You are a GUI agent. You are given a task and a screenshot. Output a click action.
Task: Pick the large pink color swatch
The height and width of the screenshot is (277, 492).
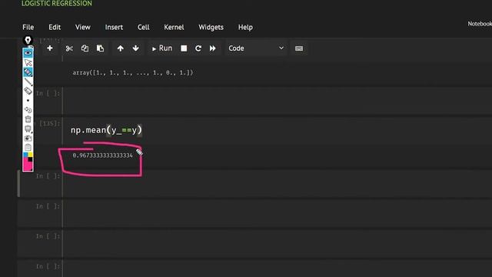[27, 165]
